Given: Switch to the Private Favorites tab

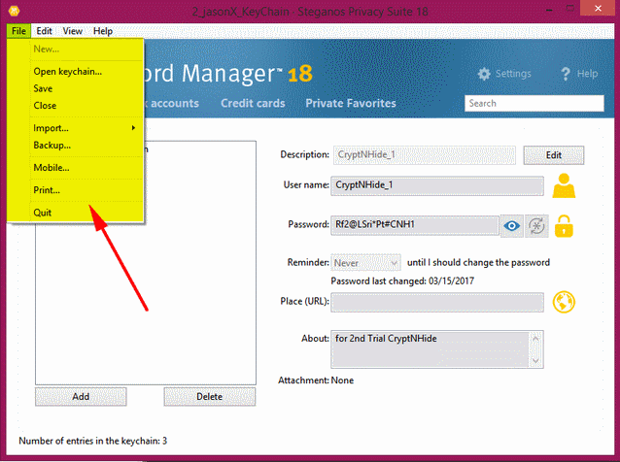Looking at the screenshot, I should [x=351, y=103].
